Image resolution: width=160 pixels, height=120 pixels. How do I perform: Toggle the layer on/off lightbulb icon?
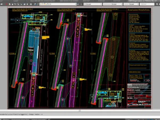click(x=41, y=4)
